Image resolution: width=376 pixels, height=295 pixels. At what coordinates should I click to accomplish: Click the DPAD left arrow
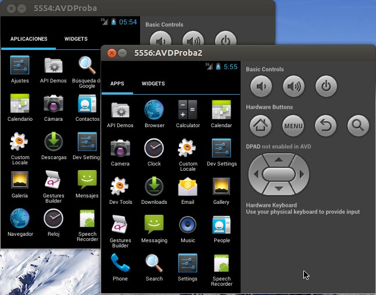(x=256, y=174)
